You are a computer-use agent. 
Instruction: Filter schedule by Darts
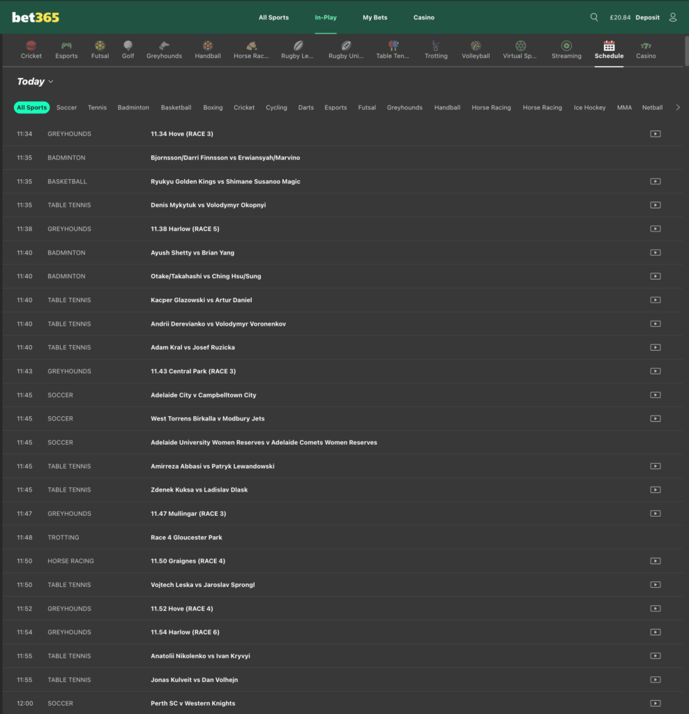[305, 107]
